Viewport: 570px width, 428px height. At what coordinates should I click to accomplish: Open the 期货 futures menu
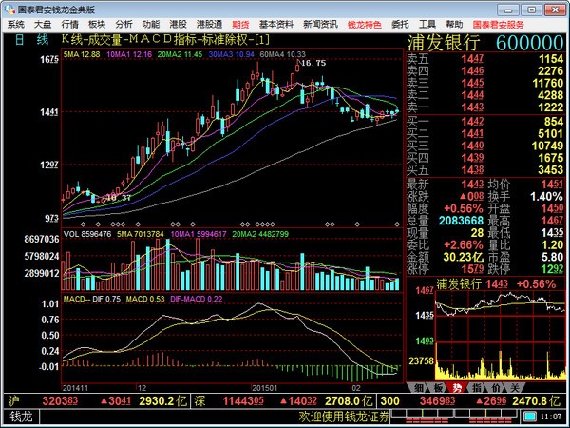click(241, 23)
